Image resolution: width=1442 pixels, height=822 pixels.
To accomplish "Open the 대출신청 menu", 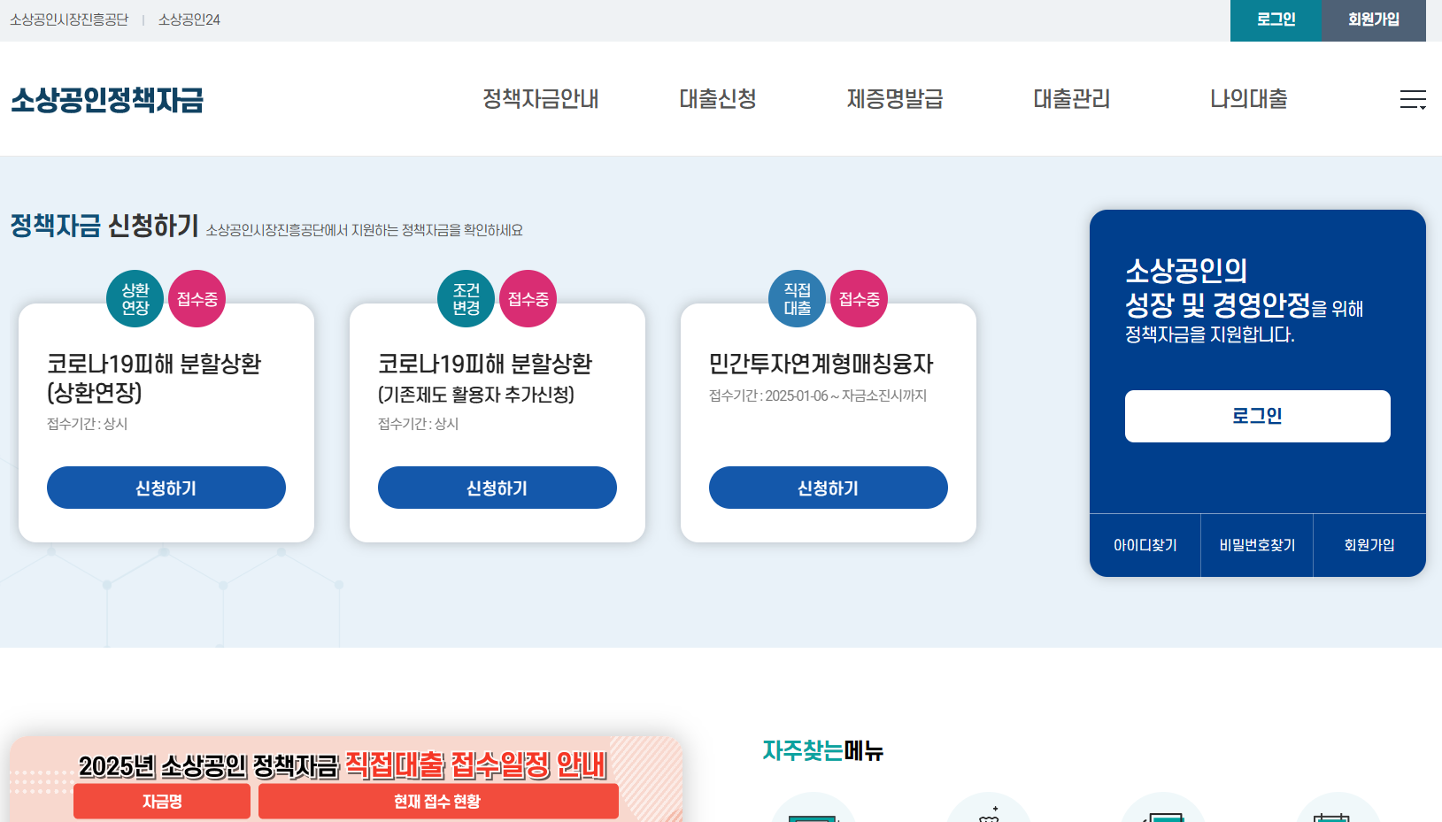I will click(x=718, y=99).
